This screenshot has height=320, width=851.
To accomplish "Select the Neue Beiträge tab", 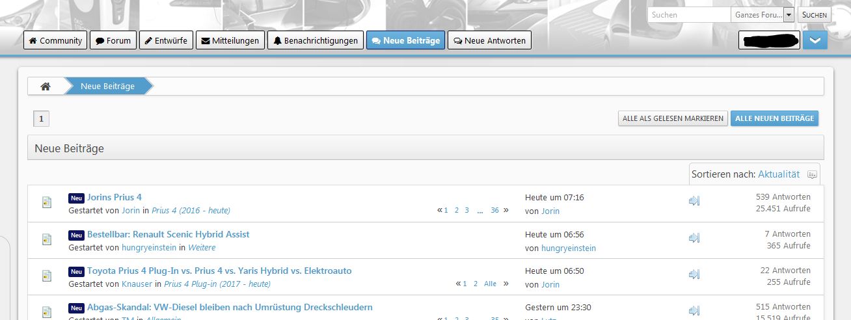I will 405,40.
